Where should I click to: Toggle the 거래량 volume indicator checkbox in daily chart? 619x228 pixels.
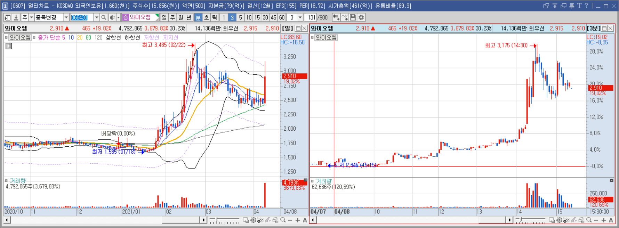pyautogui.click(x=6, y=181)
